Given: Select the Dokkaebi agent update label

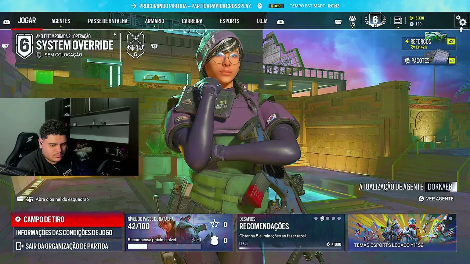Looking at the screenshot, I should (441, 187).
